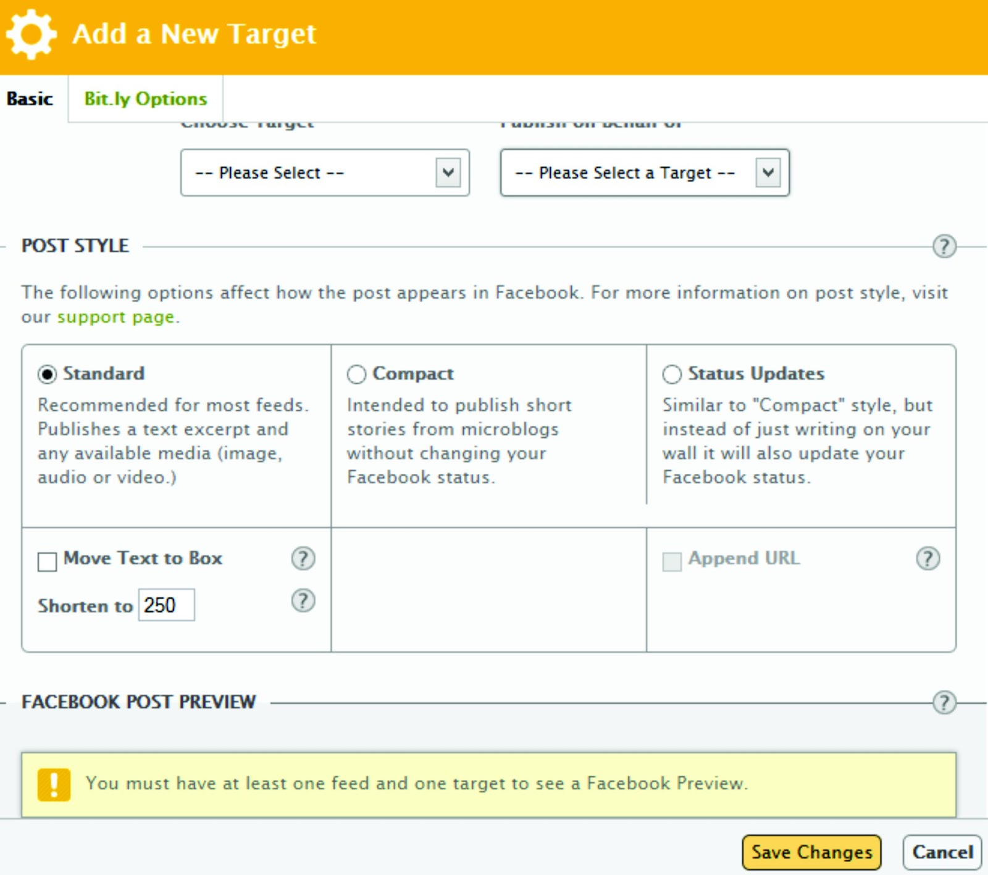The height and width of the screenshot is (875, 988).
Task: Click the Shorten to number field
Action: (166, 605)
